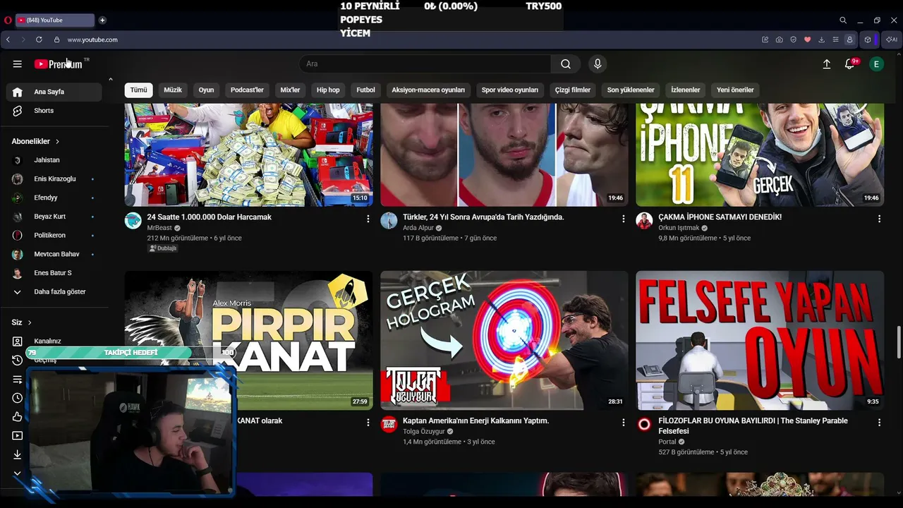Screen dimensions: 903x508
Task: Click the YouTube Premium logo
Action: [59, 64]
